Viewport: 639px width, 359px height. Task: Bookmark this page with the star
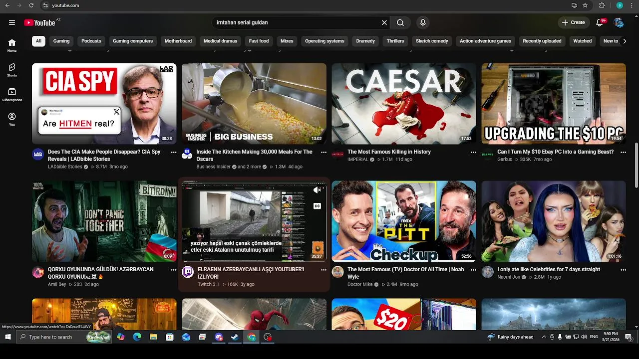(585, 5)
